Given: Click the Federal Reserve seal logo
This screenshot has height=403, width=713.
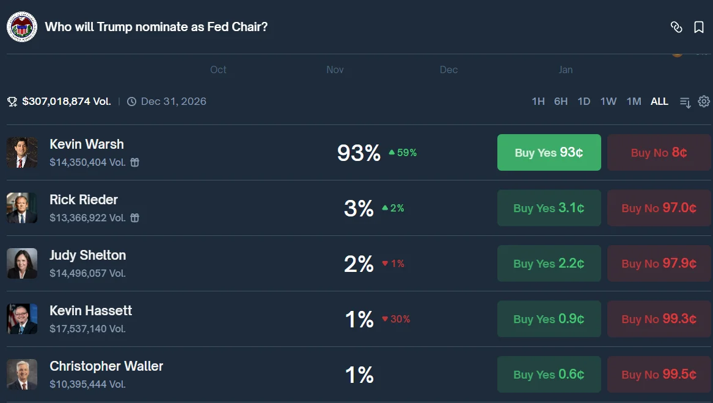Looking at the screenshot, I should click(x=22, y=27).
